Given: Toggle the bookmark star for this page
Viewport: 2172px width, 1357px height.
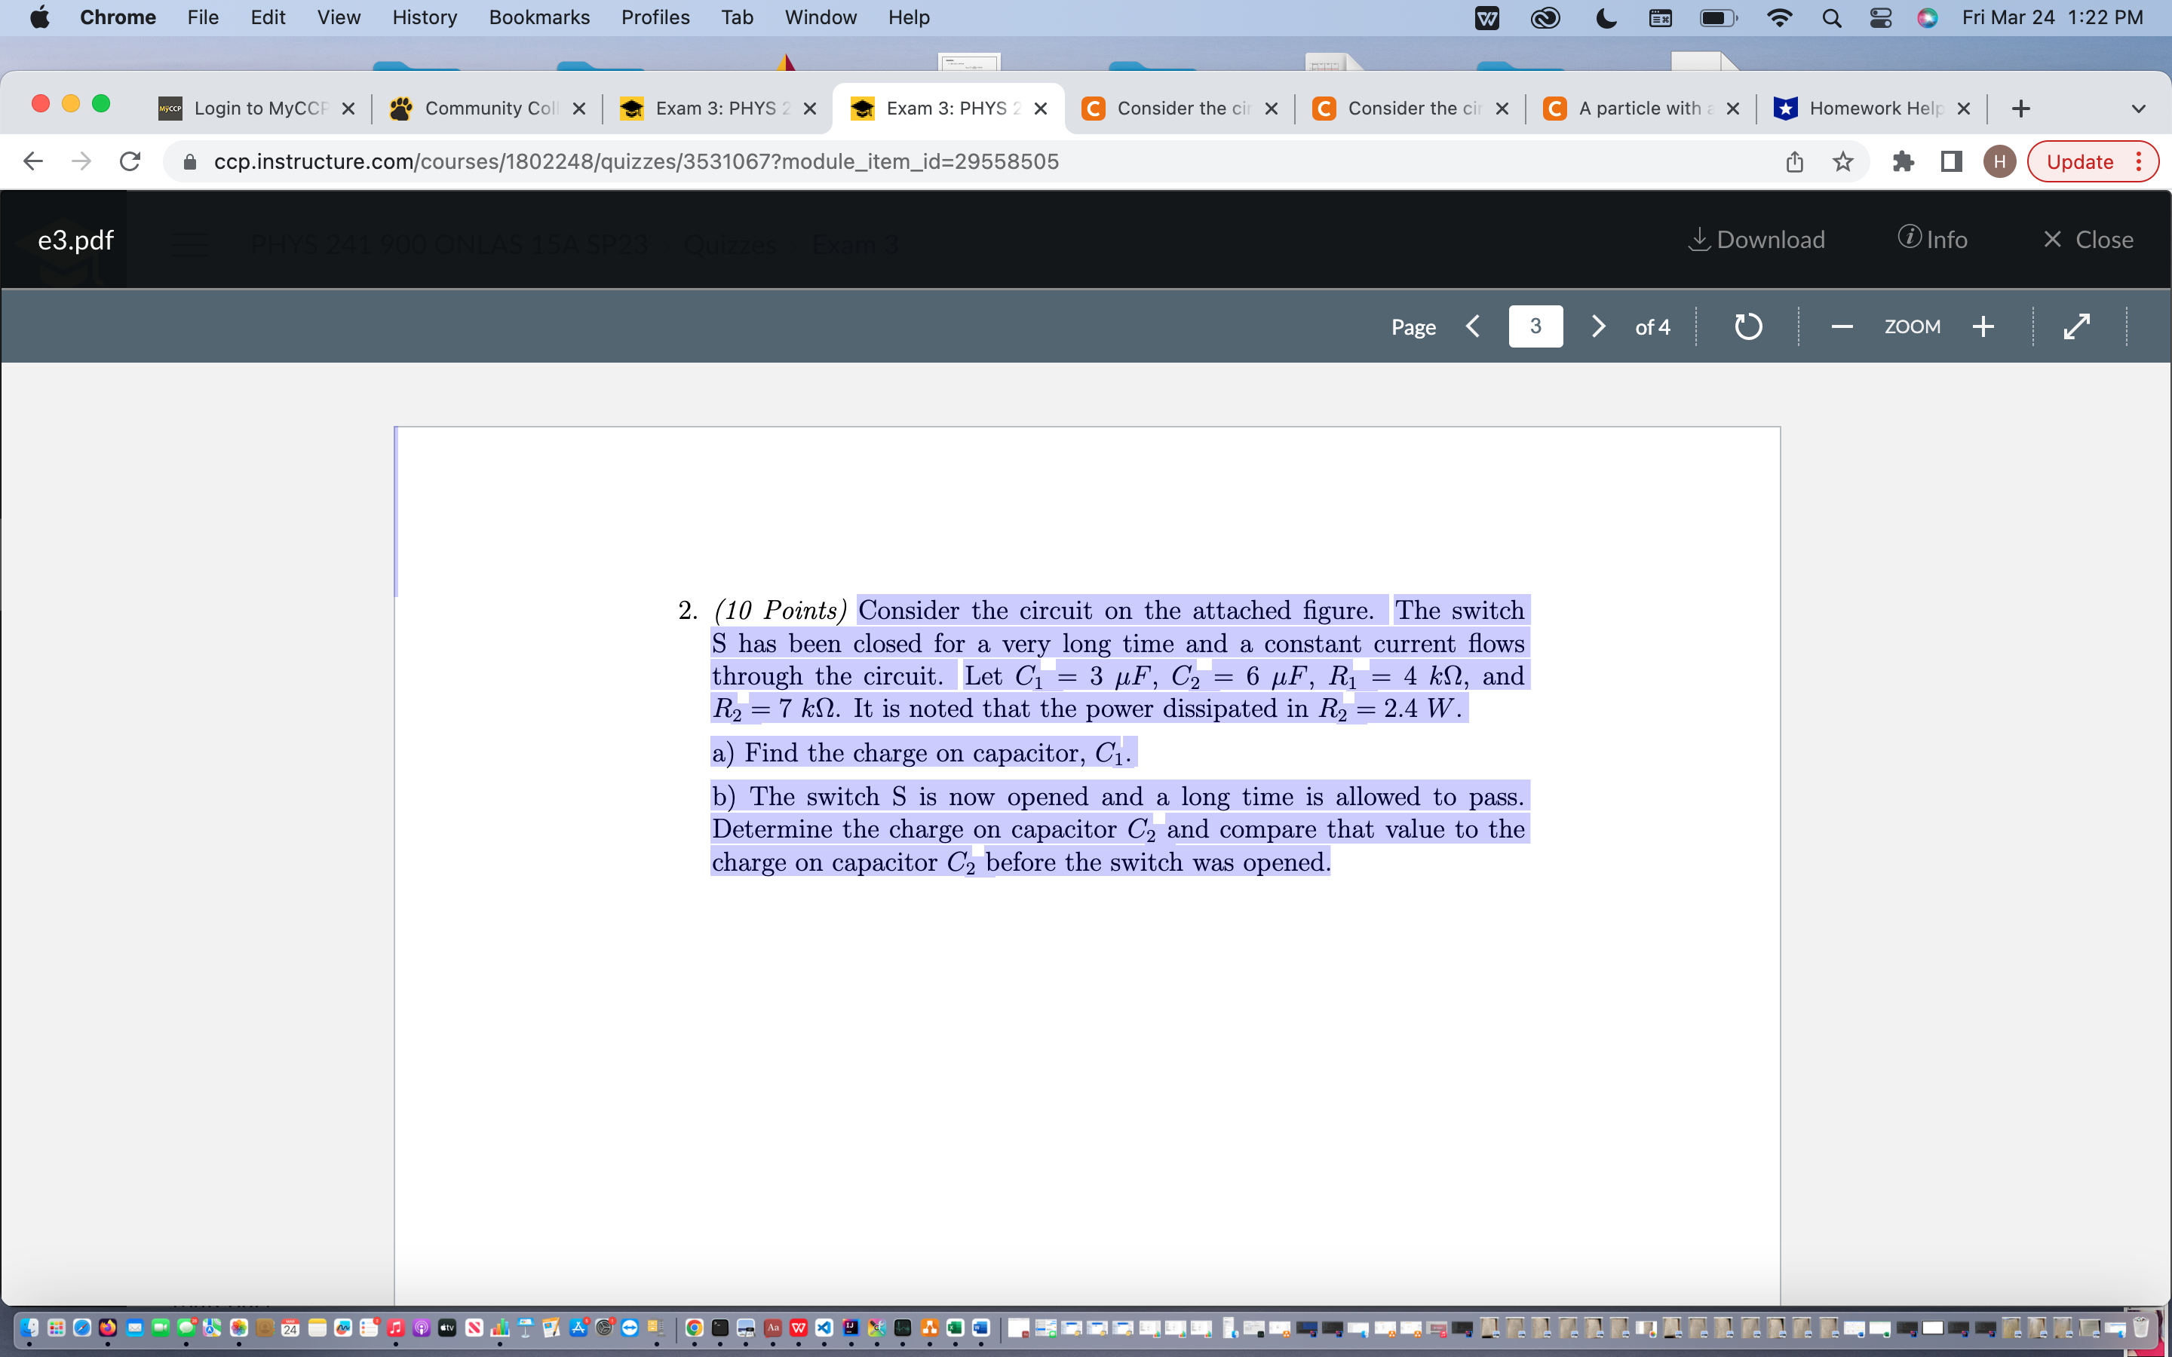Looking at the screenshot, I should pos(1842,161).
